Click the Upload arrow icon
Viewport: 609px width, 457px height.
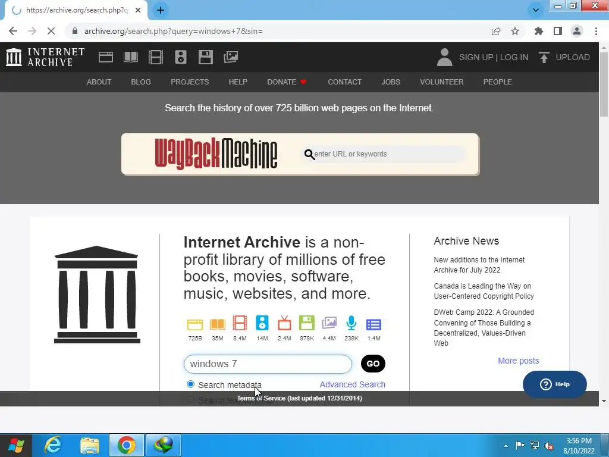544,57
